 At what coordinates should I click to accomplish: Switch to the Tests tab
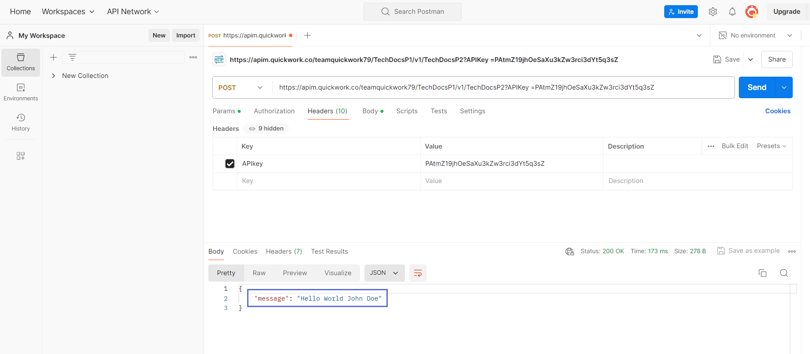[439, 111]
